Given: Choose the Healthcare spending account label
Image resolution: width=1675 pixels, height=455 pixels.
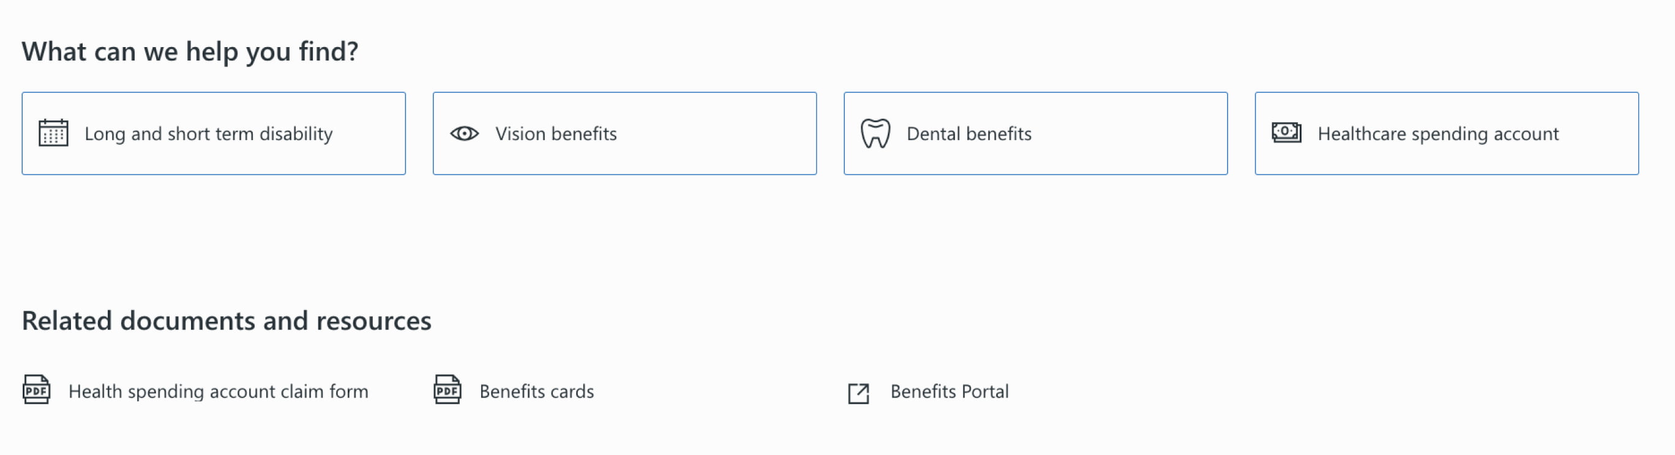Looking at the screenshot, I should [x=1438, y=134].
